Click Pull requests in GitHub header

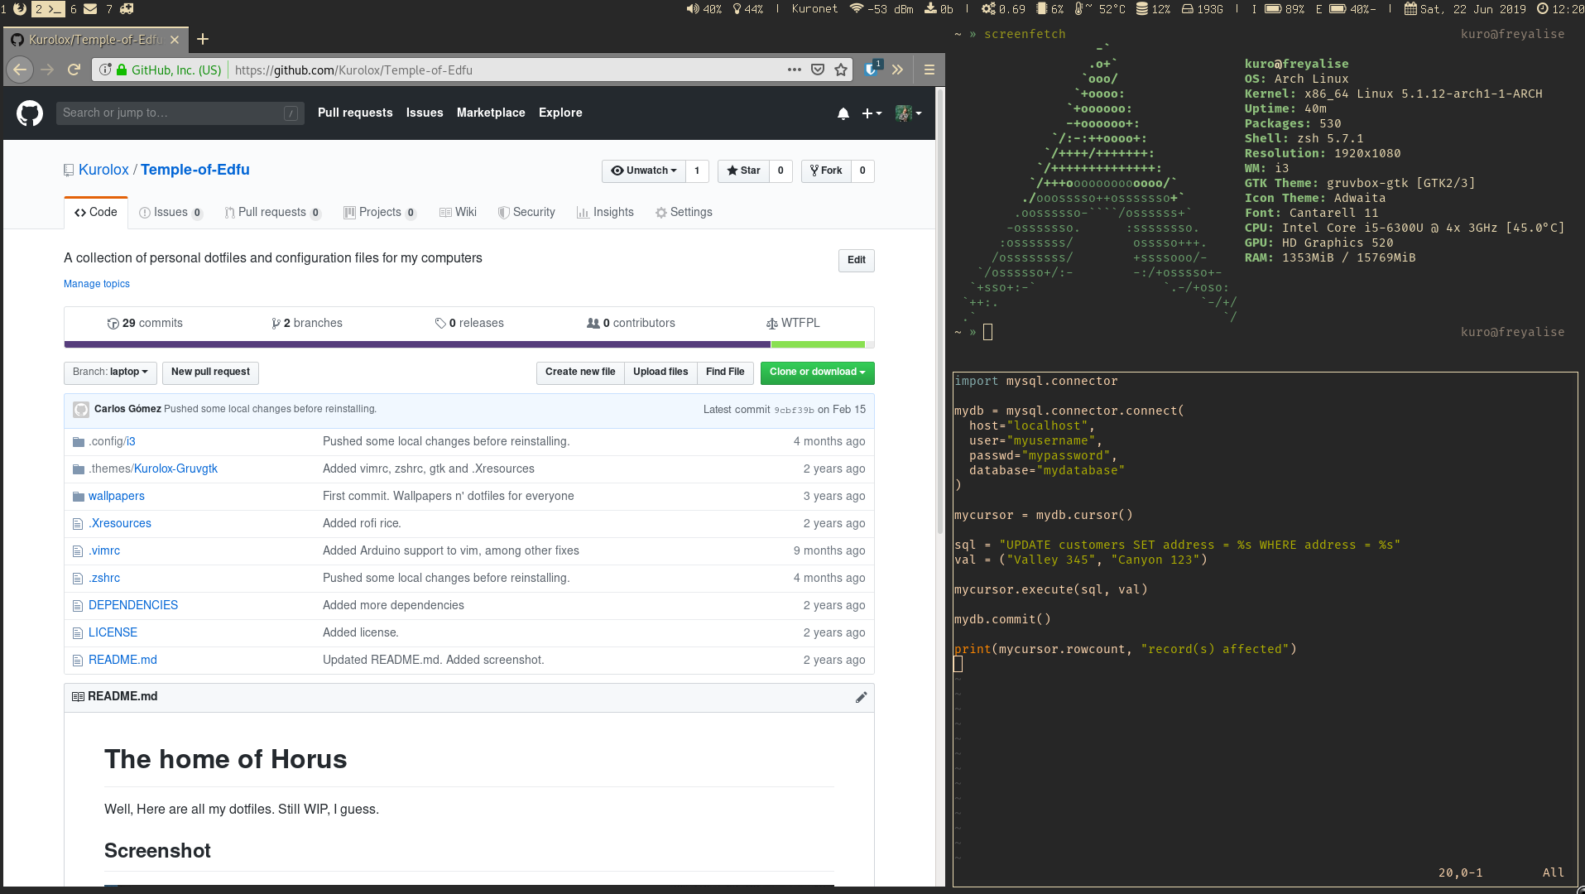(x=355, y=113)
